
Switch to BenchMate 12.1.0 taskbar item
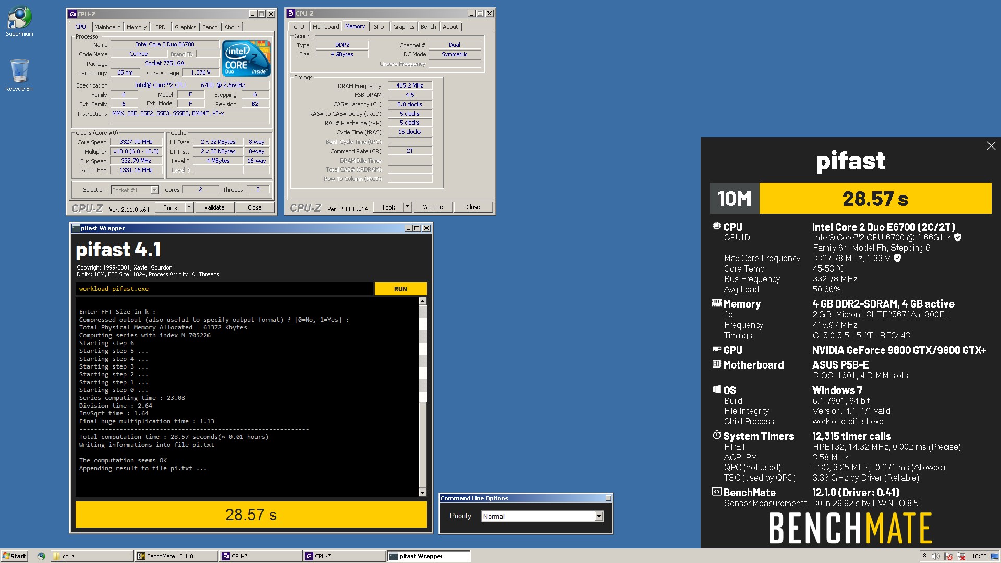pos(176,556)
